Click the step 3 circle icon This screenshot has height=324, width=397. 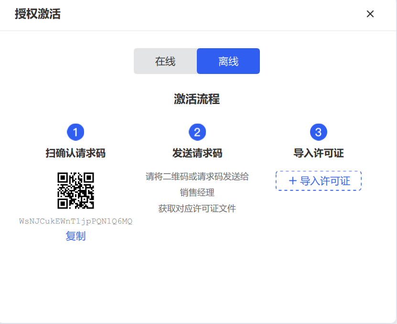[319, 132]
